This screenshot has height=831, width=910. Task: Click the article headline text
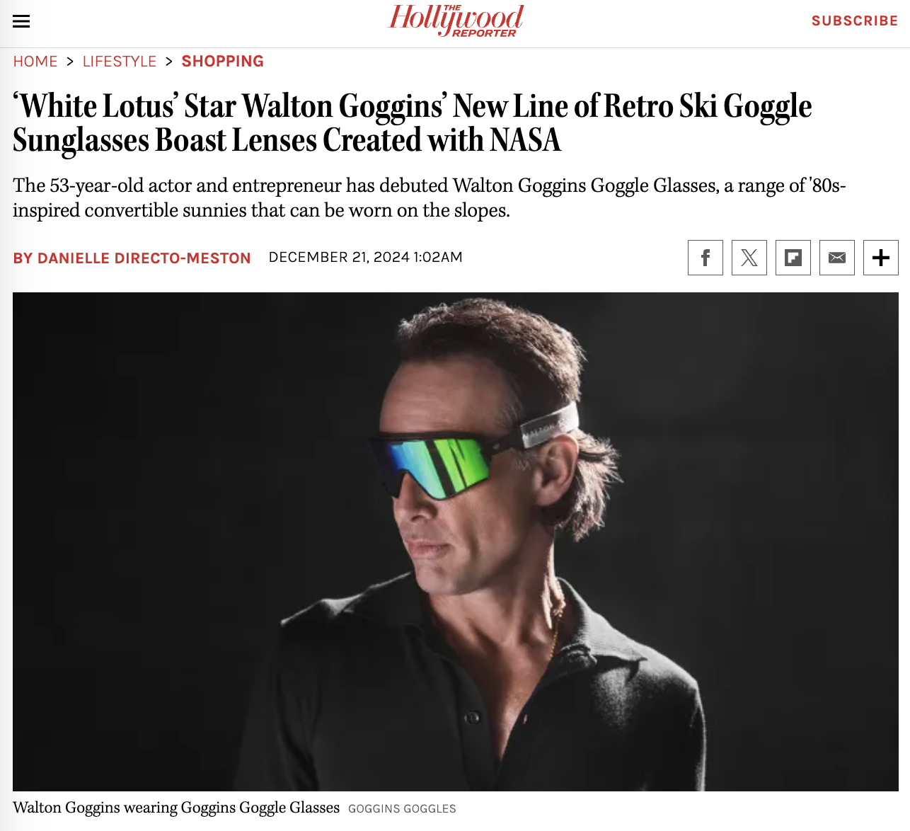pos(413,123)
